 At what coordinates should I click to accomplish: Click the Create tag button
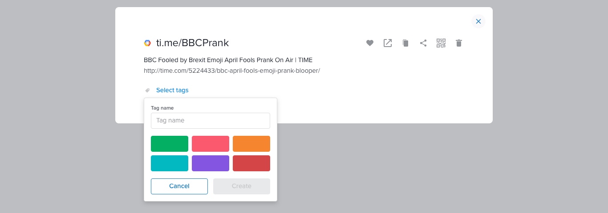pyautogui.click(x=242, y=186)
